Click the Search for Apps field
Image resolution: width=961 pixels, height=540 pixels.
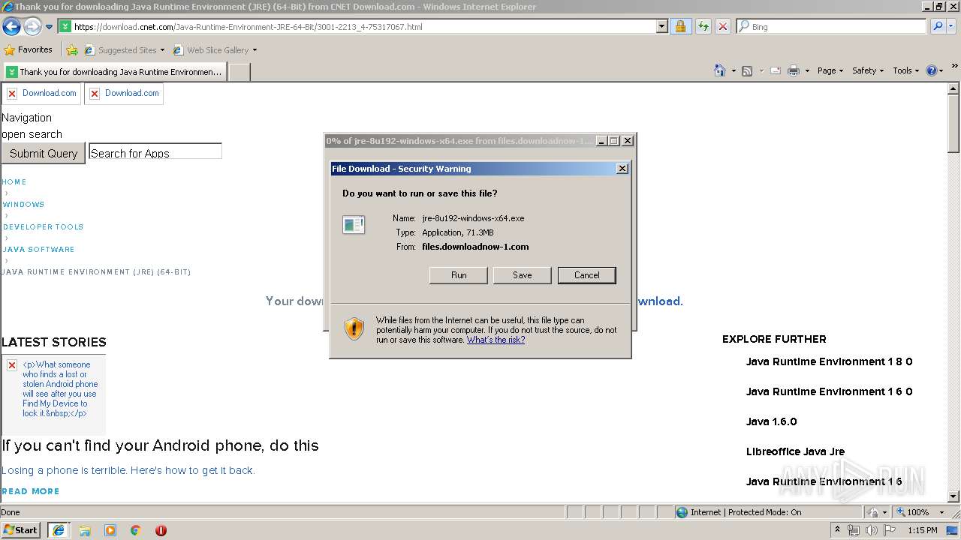[155, 151]
